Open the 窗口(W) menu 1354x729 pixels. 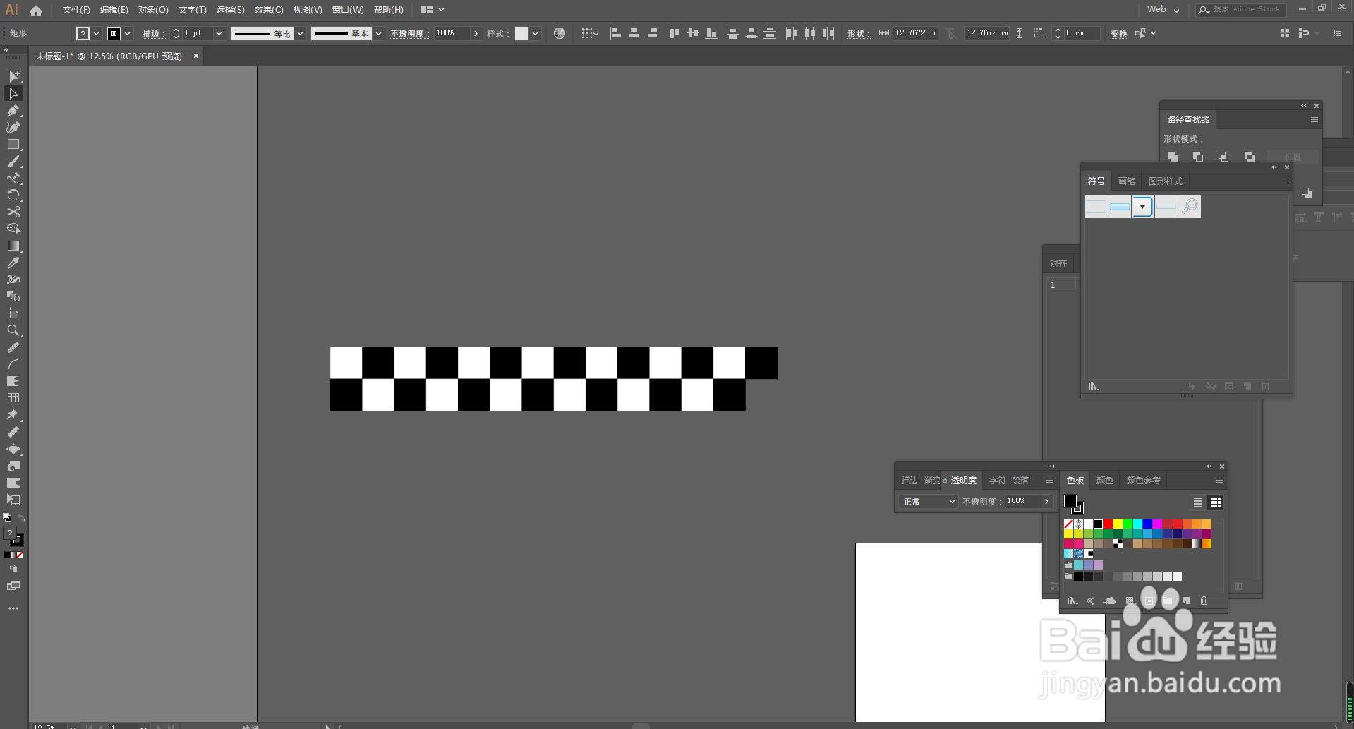348,10
